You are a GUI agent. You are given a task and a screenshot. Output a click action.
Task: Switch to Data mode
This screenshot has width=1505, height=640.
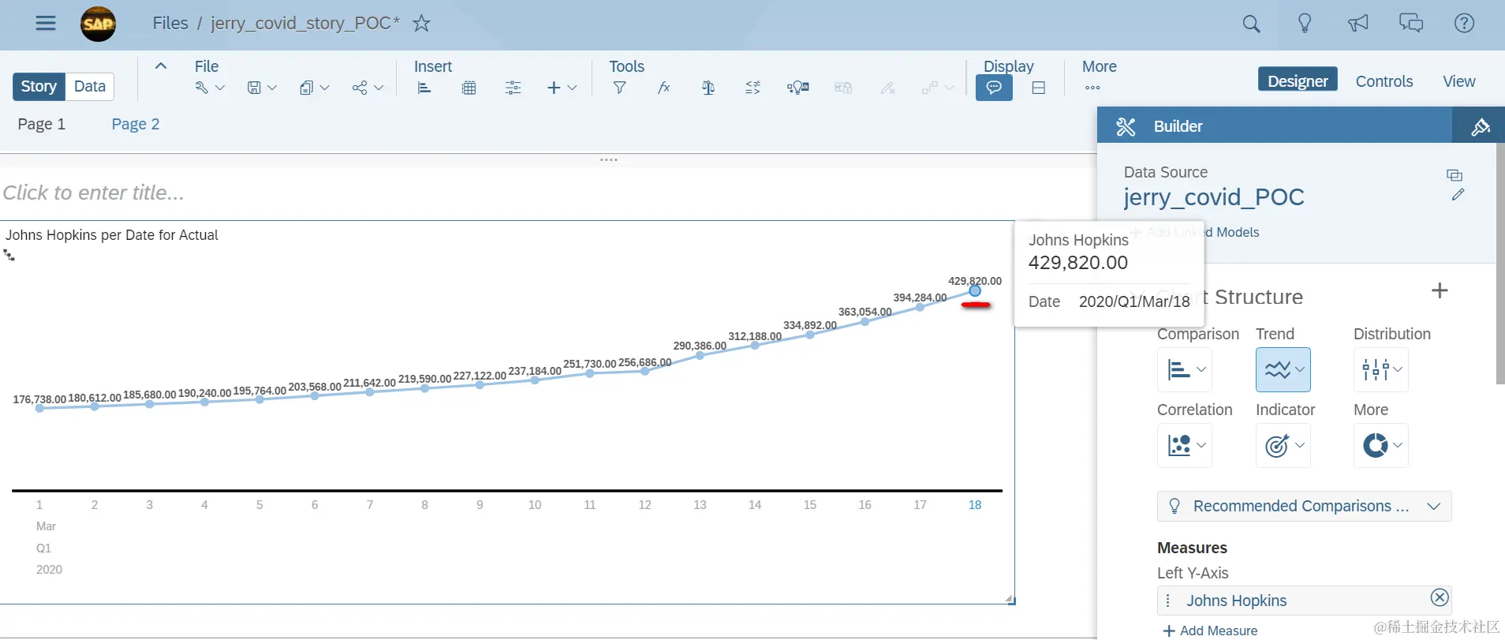[90, 87]
